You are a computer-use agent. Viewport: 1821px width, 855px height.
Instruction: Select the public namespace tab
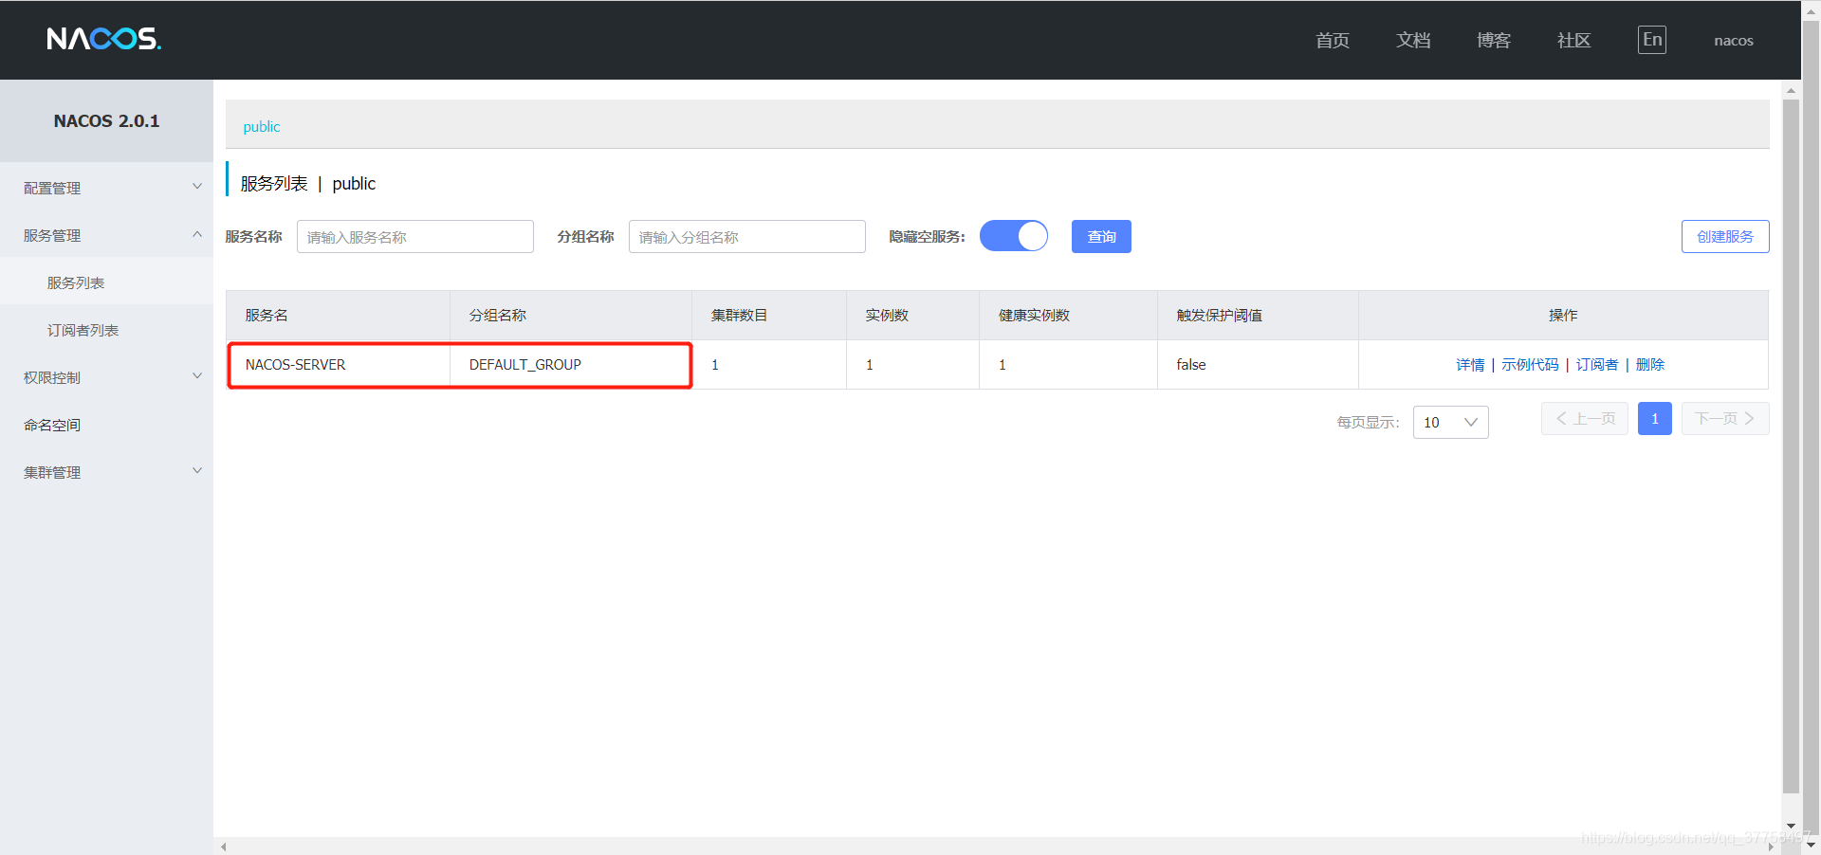point(262,126)
